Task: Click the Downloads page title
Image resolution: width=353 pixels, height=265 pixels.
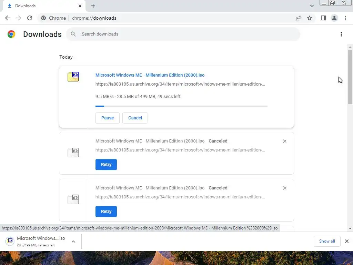Action: (x=42, y=34)
